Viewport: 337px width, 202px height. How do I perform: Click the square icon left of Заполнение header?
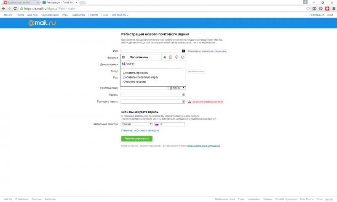click(123, 57)
